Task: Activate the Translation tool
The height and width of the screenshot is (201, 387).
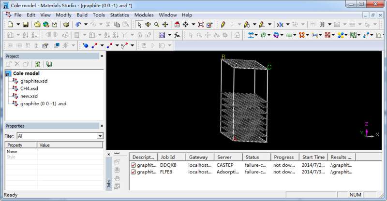Action: (x=165, y=25)
